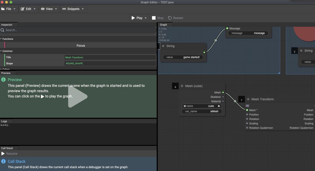
Task: Toggle the Position input socket on Mesh Transform
Action: (247, 115)
